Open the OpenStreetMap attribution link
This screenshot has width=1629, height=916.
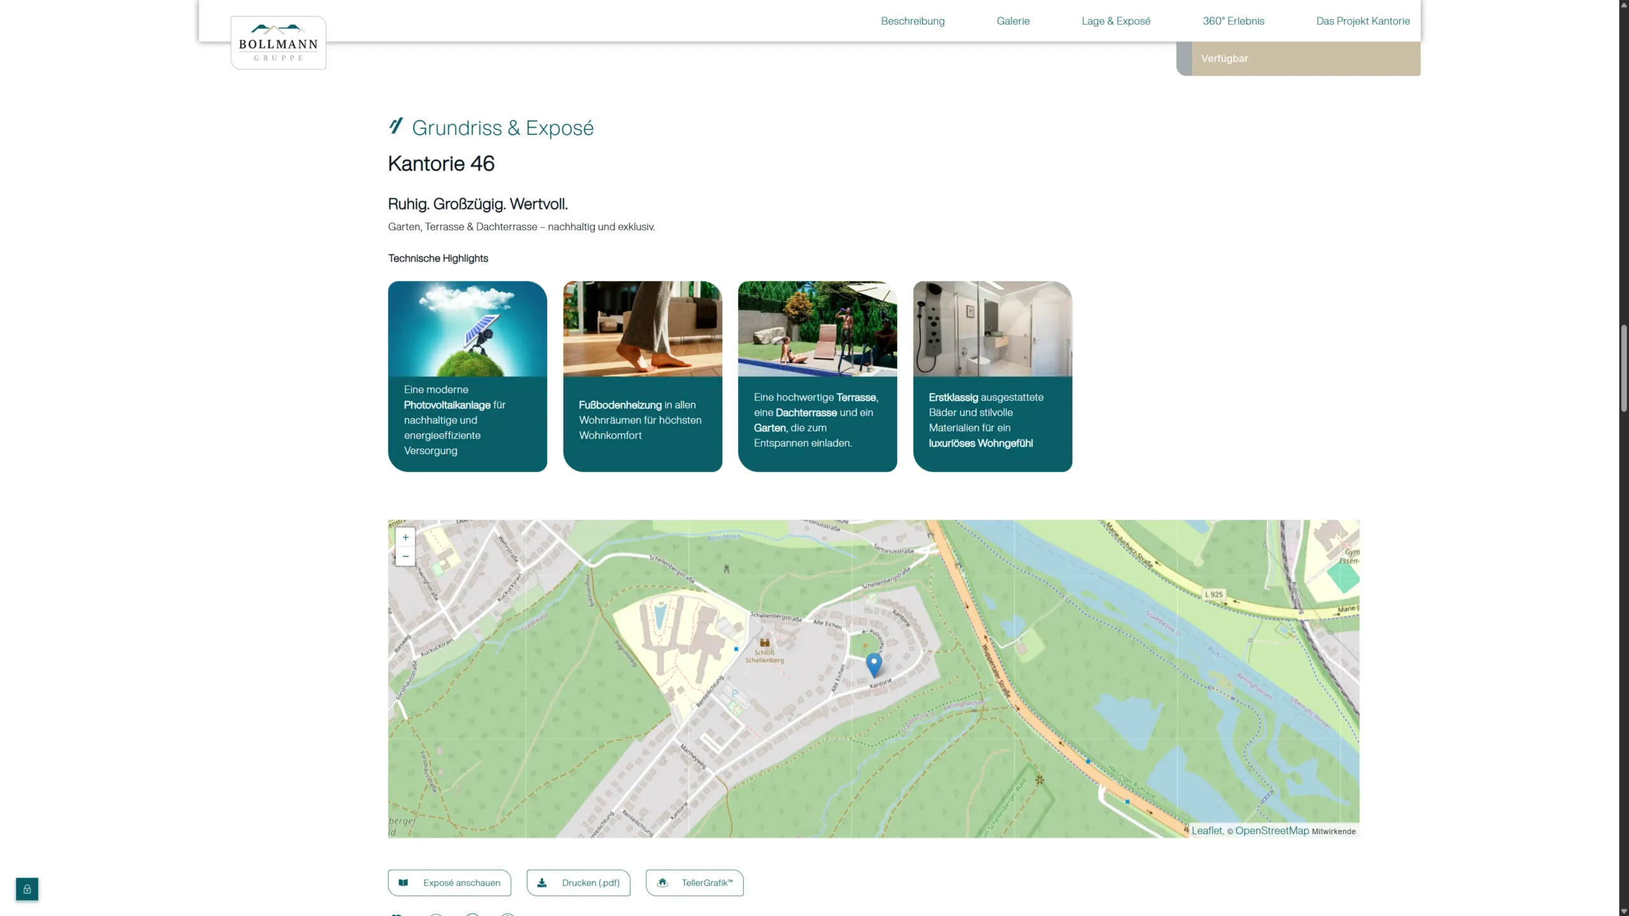(1271, 831)
